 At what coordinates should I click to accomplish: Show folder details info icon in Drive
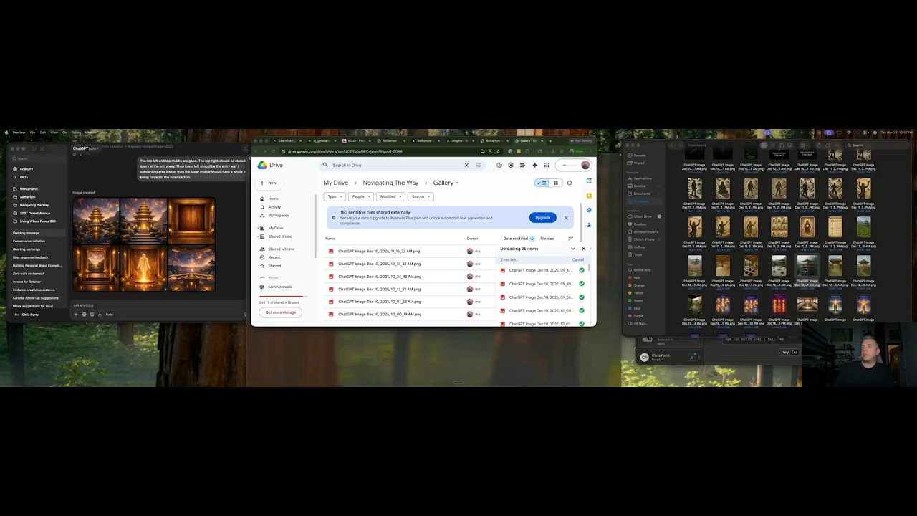pyautogui.click(x=570, y=183)
